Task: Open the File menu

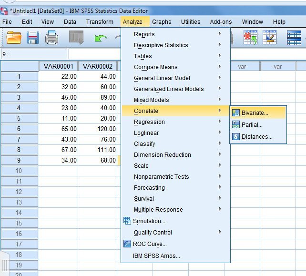Action: coord(7,22)
